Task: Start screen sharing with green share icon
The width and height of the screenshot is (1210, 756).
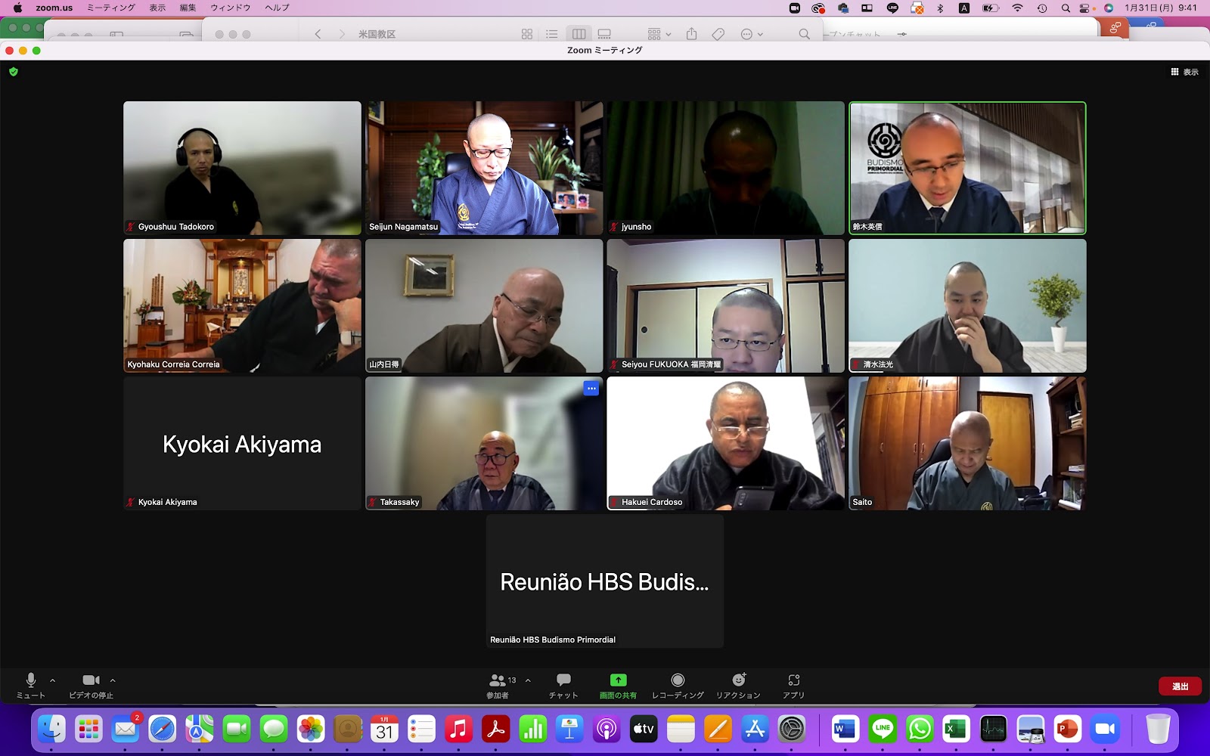Action: coord(618,685)
